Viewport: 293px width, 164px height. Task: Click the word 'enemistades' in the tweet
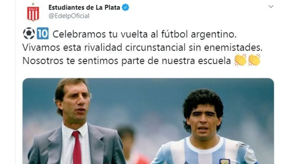(x=233, y=48)
